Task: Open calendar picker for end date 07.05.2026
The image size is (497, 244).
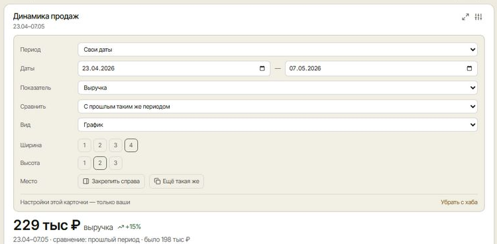Action: (x=469, y=68)
